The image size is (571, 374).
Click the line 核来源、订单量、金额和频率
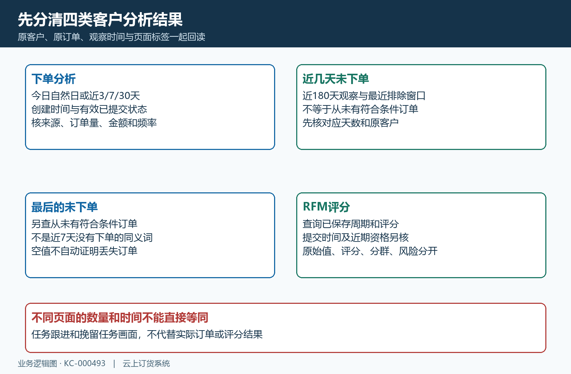[x=94, y=123]
